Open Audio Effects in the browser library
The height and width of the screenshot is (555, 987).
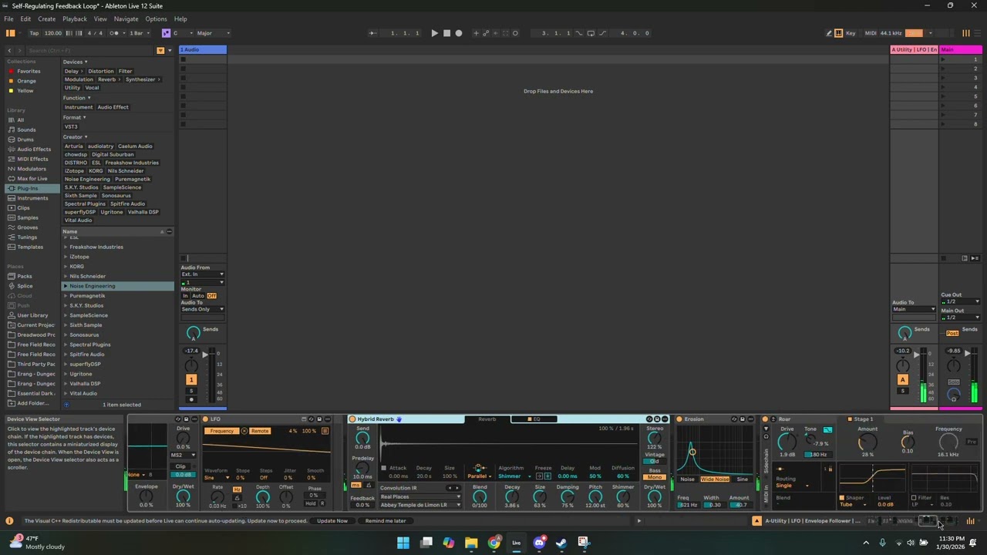pos(34,149)
